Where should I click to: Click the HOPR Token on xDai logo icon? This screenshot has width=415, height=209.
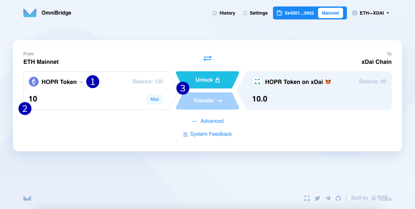click(257, 82)
